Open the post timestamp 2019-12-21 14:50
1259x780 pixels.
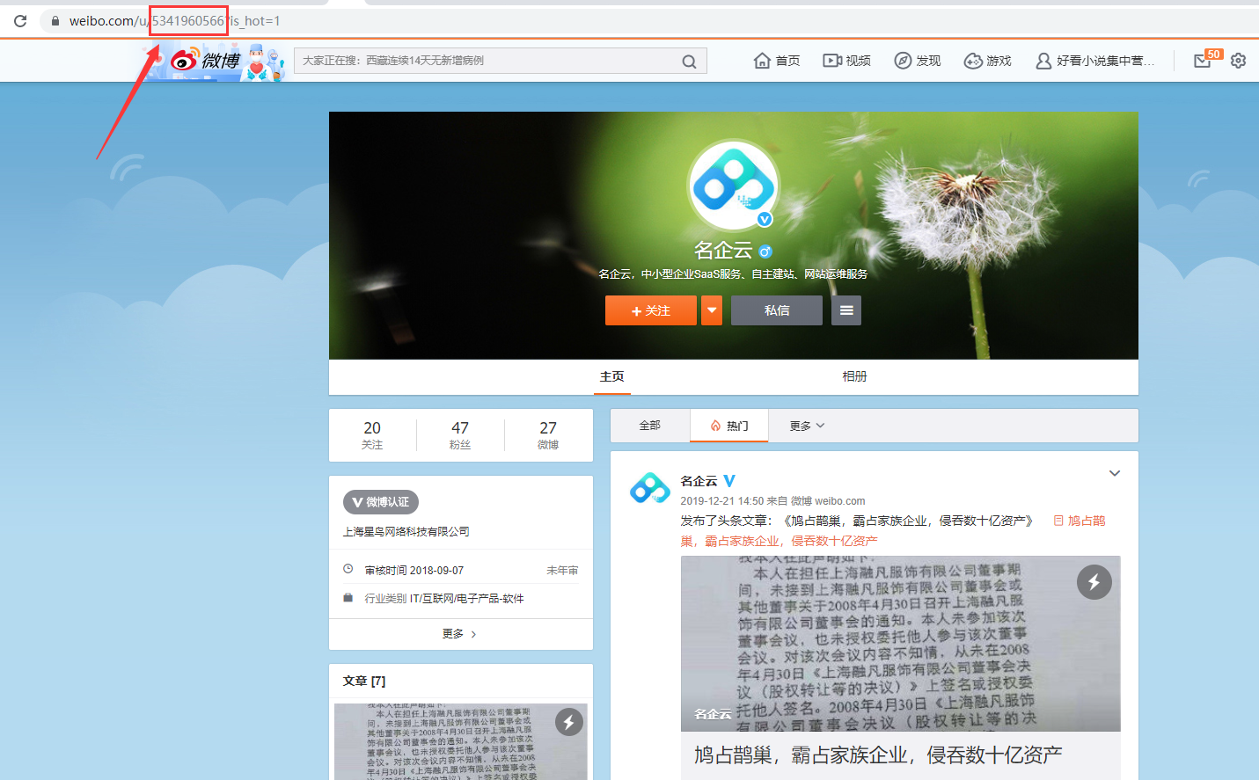pos(722,501)
